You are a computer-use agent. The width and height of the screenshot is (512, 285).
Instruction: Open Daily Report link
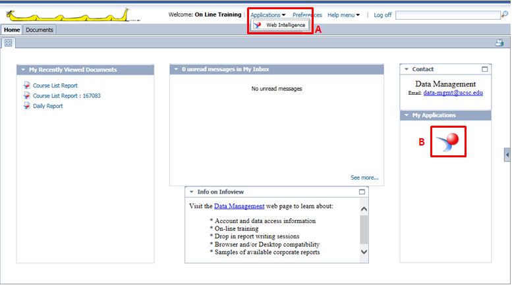click(x=47, y=106)
